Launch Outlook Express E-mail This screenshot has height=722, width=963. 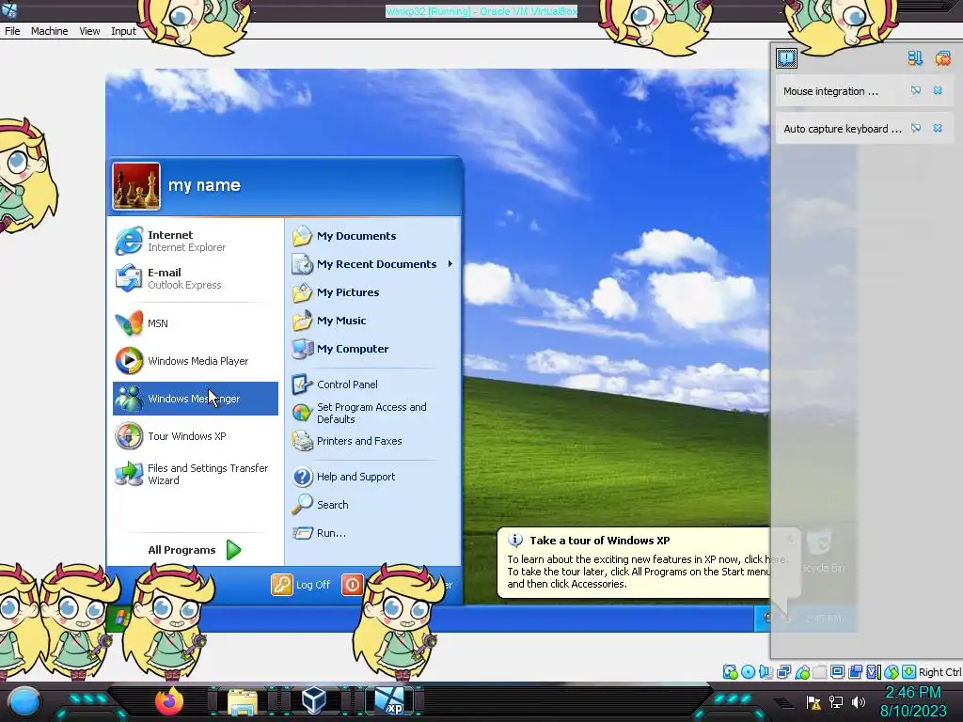tap(196, 278)
